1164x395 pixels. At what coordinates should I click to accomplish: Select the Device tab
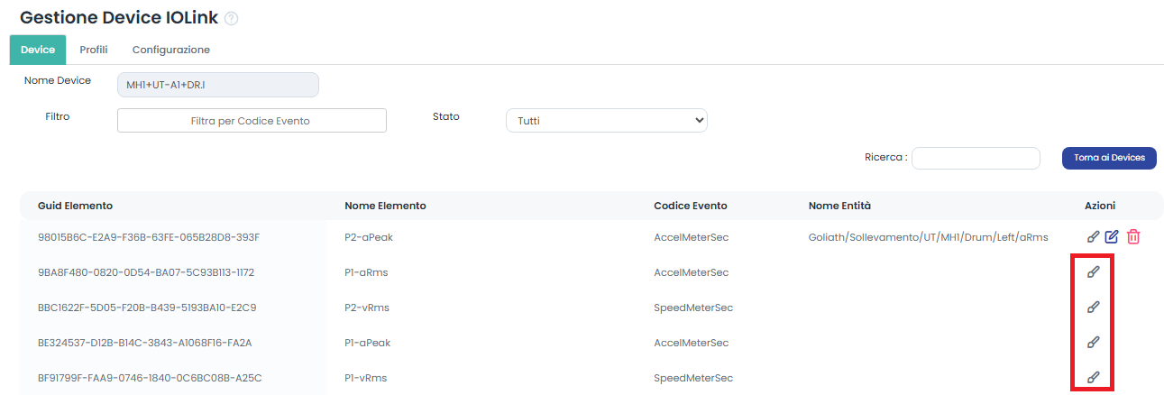(x=38, y=50)
